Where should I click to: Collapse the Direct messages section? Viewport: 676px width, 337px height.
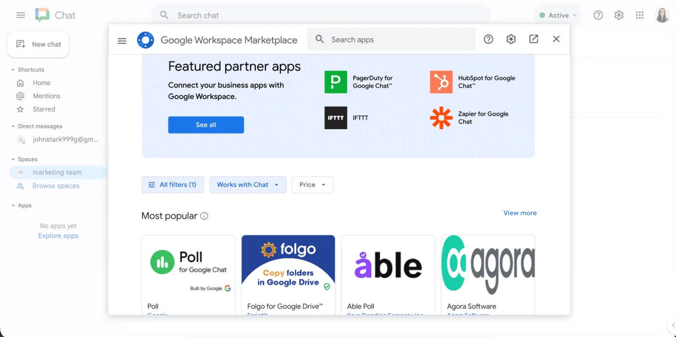[x=13, y=126]
